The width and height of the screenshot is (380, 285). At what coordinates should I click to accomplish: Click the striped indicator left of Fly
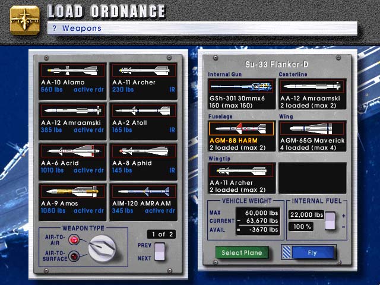click(287, 253)
